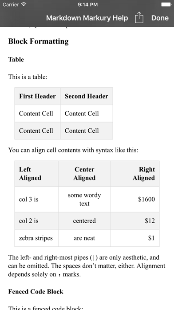Tap the Second Header table cell
The image size is (174, 310).
coord(87,96)
